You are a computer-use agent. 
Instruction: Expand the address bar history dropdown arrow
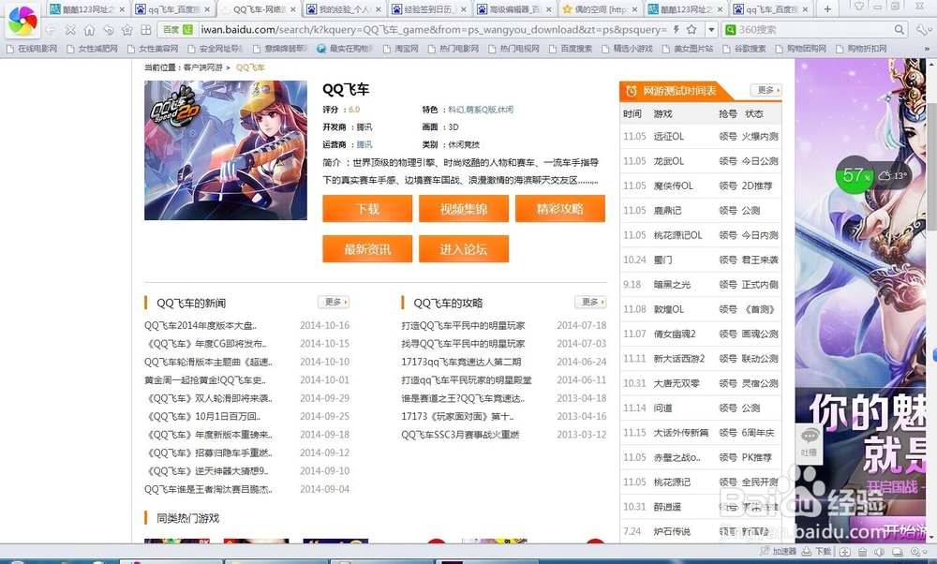click(x=711, y=29)
